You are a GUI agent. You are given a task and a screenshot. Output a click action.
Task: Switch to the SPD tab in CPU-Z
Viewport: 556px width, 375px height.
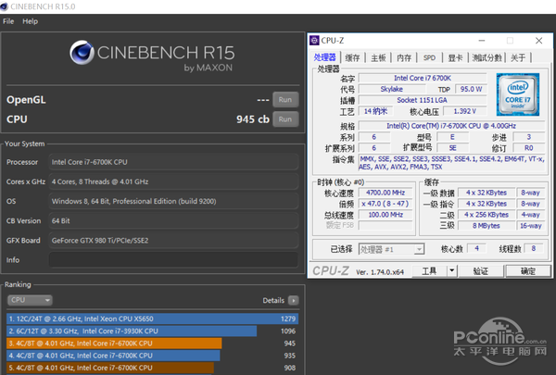429,57
